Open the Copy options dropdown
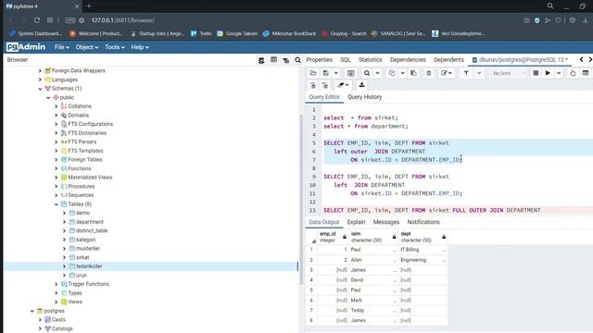Screen dimensions: 593x333 403,73
